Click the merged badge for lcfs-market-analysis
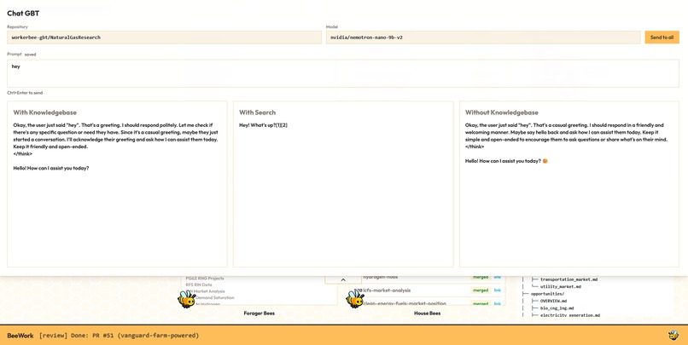 coord(481,290)
